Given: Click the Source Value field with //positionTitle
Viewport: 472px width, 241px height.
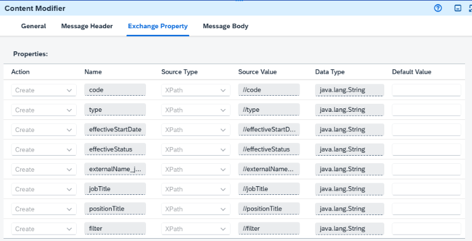Looking at the screenshot, I should pos(269,209).
